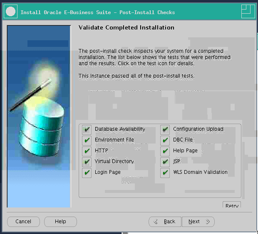Click the JSP test check icon
Image resolution: width=258 pixels, height=234 pixels.
point(165,162)
